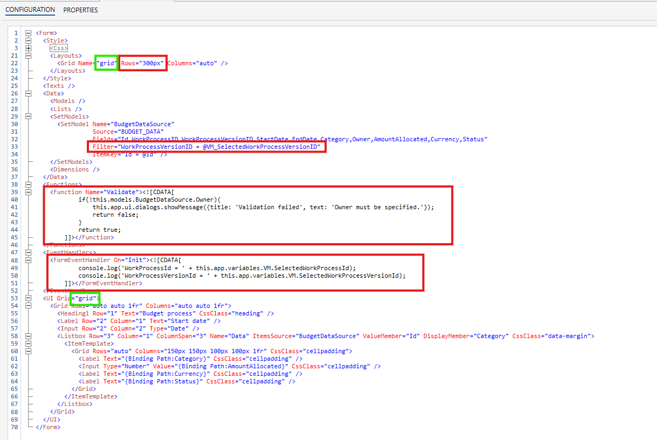Image resolution: width=657 pixels, height=440 pixels.
Task: Collapse the Form element on line 1
Action: pos(29,33)
